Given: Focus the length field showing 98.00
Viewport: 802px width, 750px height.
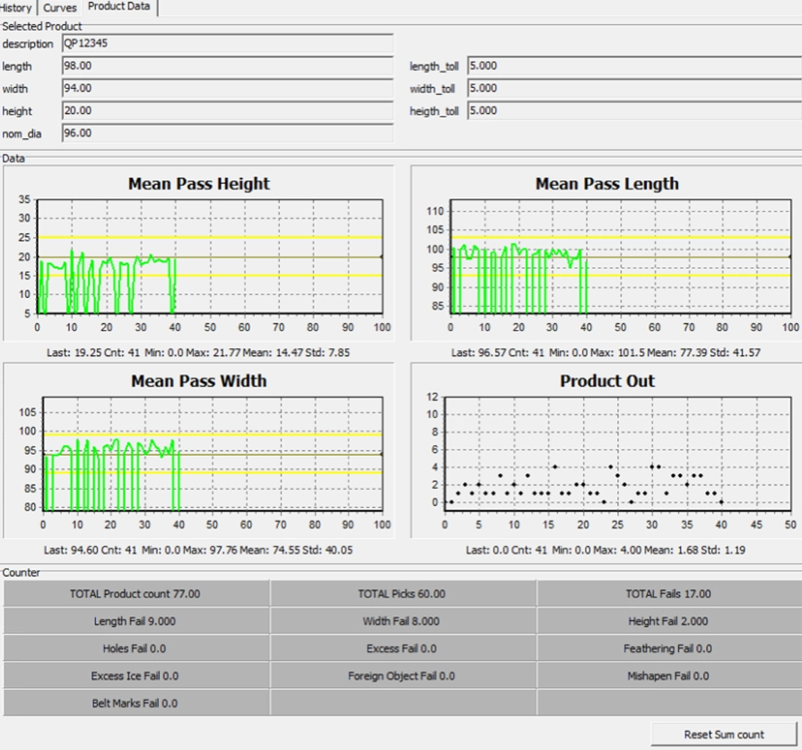Looking at the screenshot, I should coord(226,66).
